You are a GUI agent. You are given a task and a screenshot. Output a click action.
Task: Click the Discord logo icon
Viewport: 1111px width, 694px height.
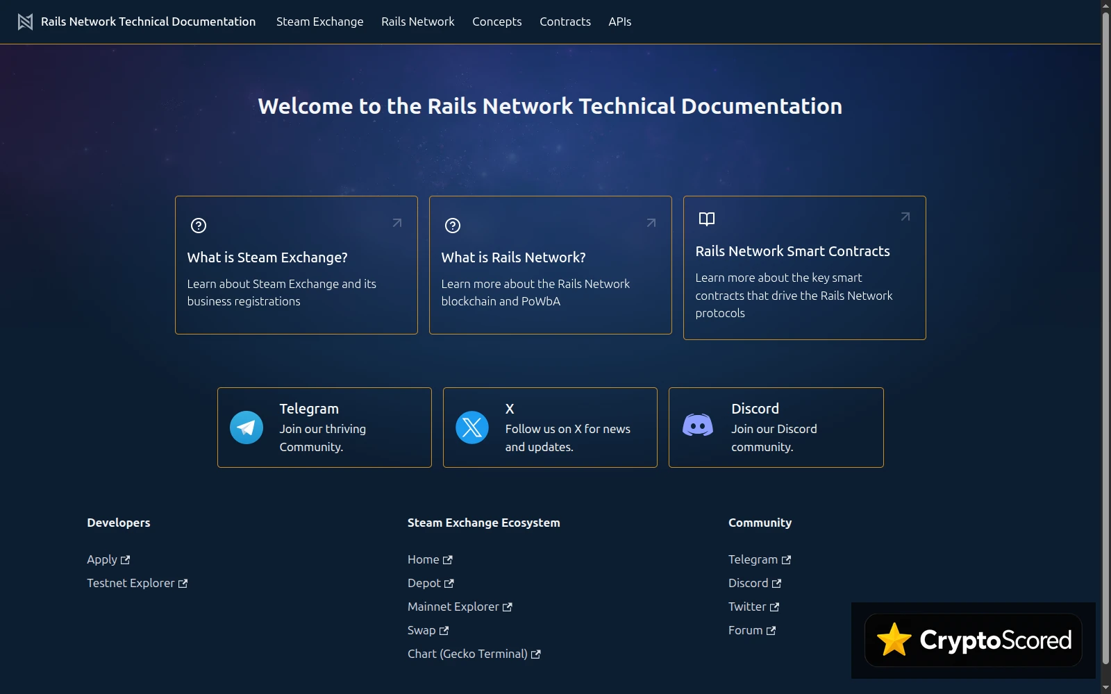(x=698, y=425)
